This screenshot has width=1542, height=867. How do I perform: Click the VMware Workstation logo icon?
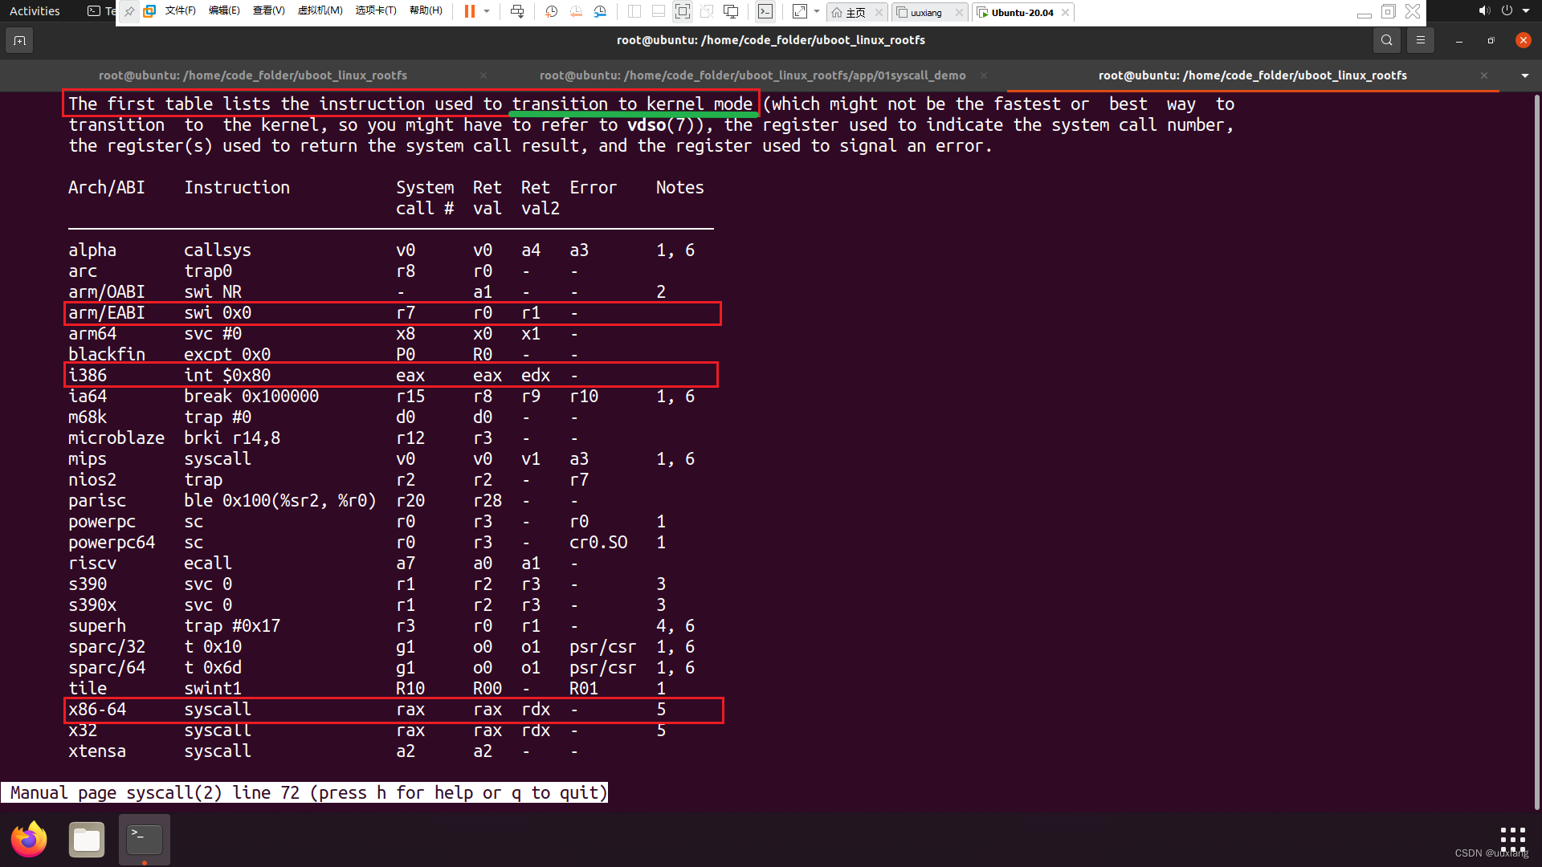149,11
